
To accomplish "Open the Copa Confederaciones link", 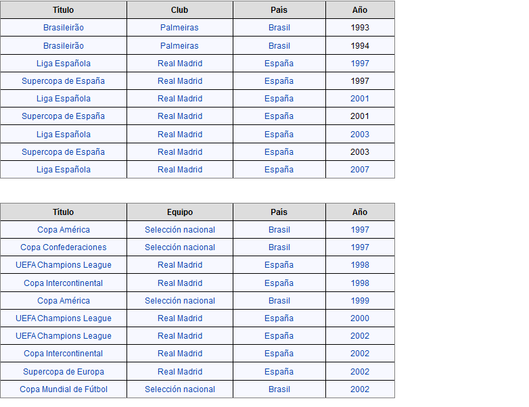I will (x=64, y=247).
